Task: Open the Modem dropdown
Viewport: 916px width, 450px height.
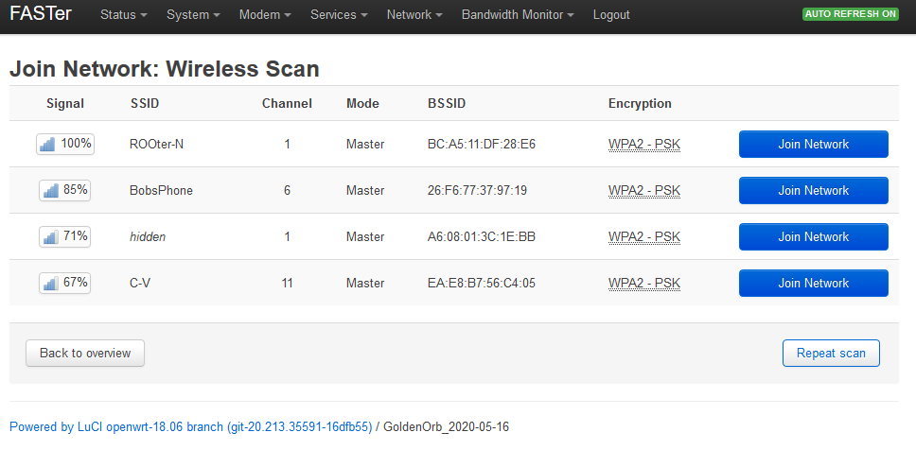Action: 264,15
